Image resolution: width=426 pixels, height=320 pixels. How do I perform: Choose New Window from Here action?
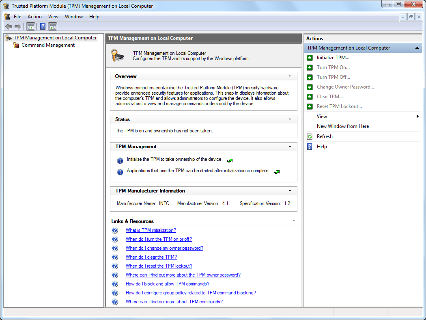coord(342,126)
